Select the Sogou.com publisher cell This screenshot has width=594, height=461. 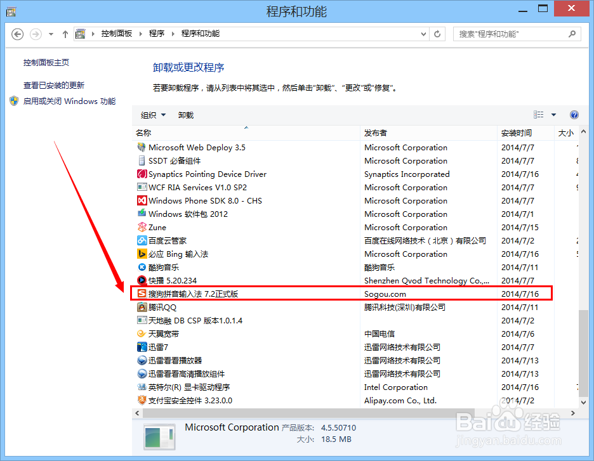click(x=385, y=294)
